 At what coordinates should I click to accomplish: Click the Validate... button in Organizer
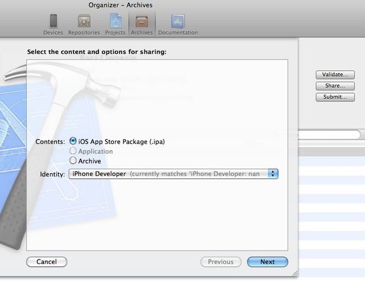click(335, 75)
